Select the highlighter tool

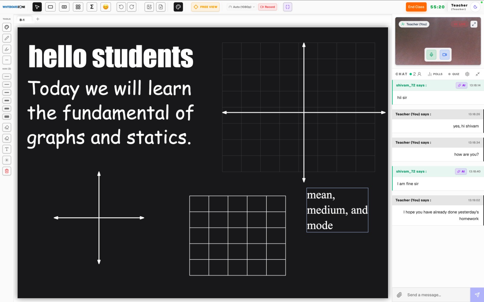pos(7,49)
